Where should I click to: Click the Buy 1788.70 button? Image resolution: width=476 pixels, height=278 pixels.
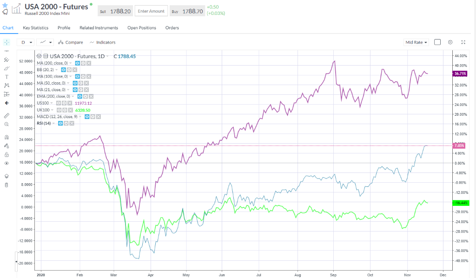[188, 10]
